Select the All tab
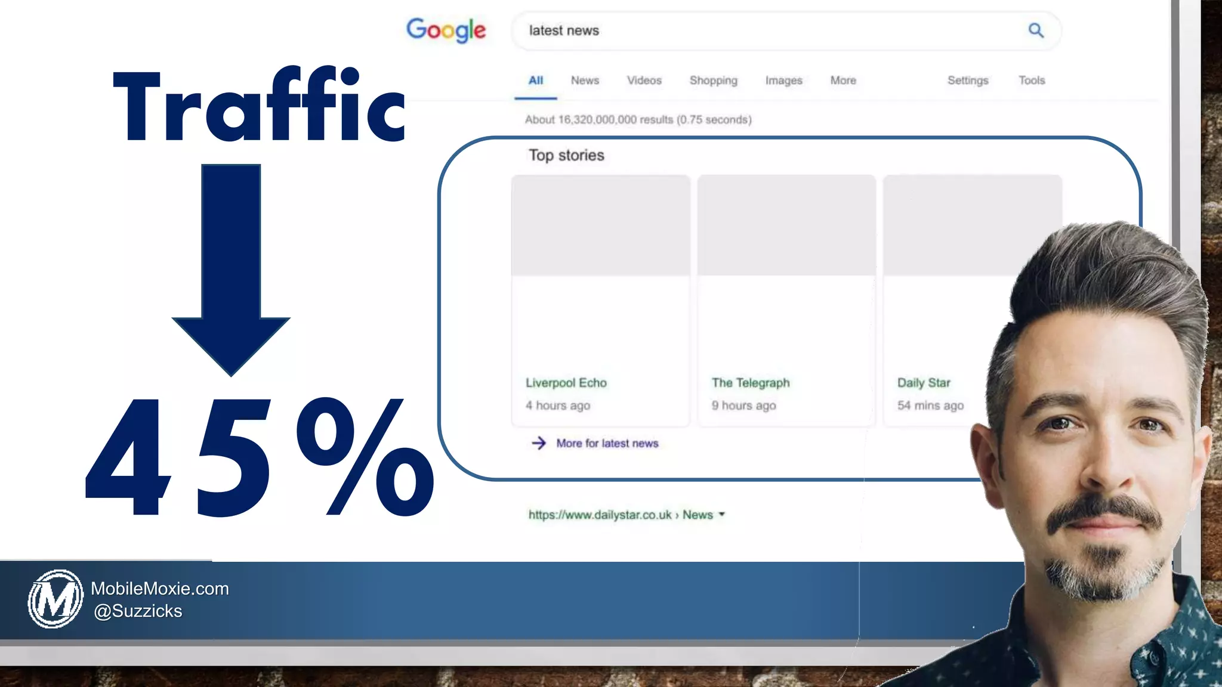 (535, 81)
